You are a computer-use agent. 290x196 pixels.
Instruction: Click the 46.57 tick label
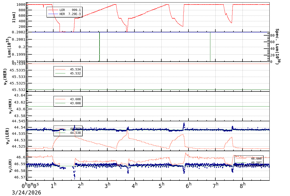pyautogui.click(x=20, y=177)
